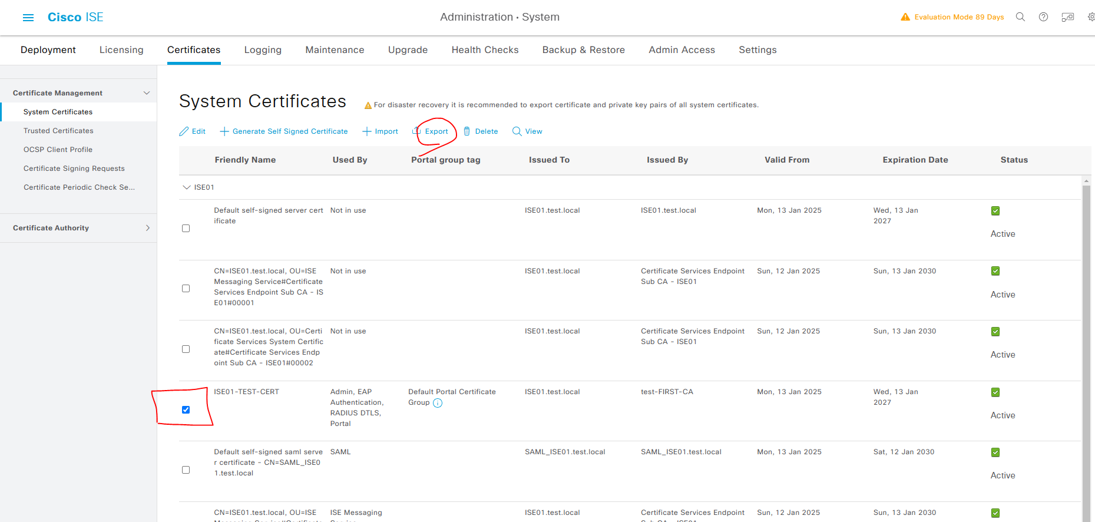Open the Deployment tab
Viewport: 1095px width, 522px height.
coord(48,50)
